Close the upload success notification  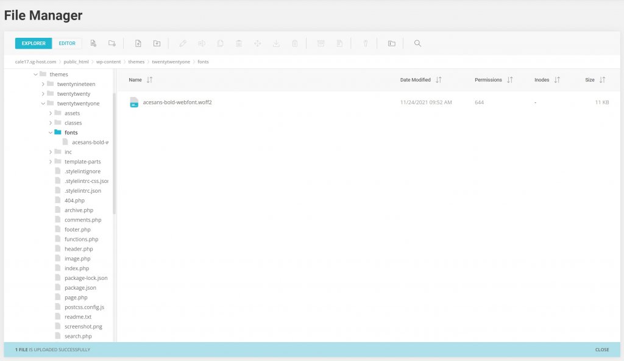click(601, 349)
